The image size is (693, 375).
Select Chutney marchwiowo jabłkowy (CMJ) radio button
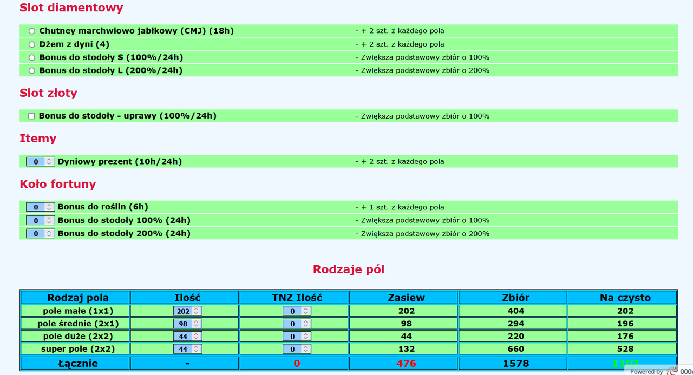click(32, 31)
